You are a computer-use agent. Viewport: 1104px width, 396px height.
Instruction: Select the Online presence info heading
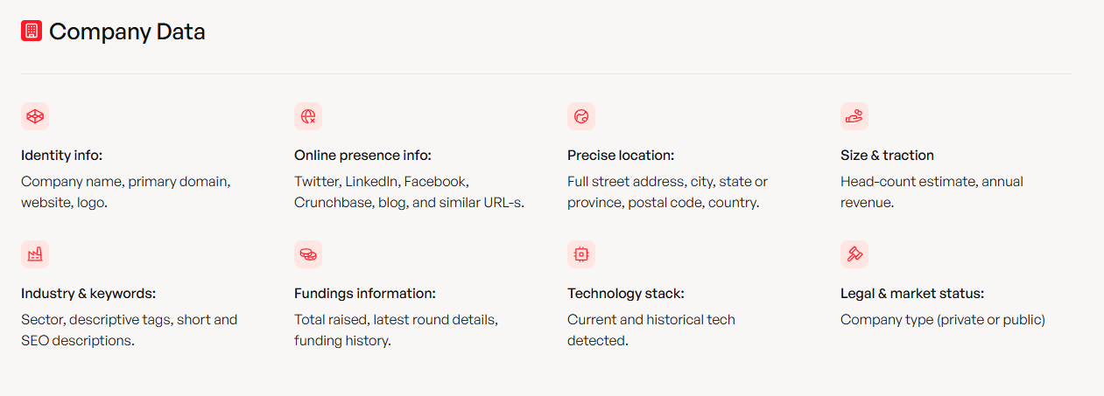point(362,156)
